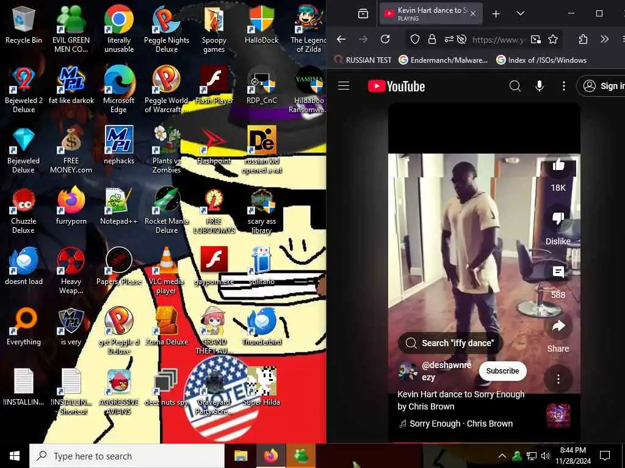Open YouTube search magnifier
The width and height of the screenshot is (625, 468).
[x=515, y=86]
